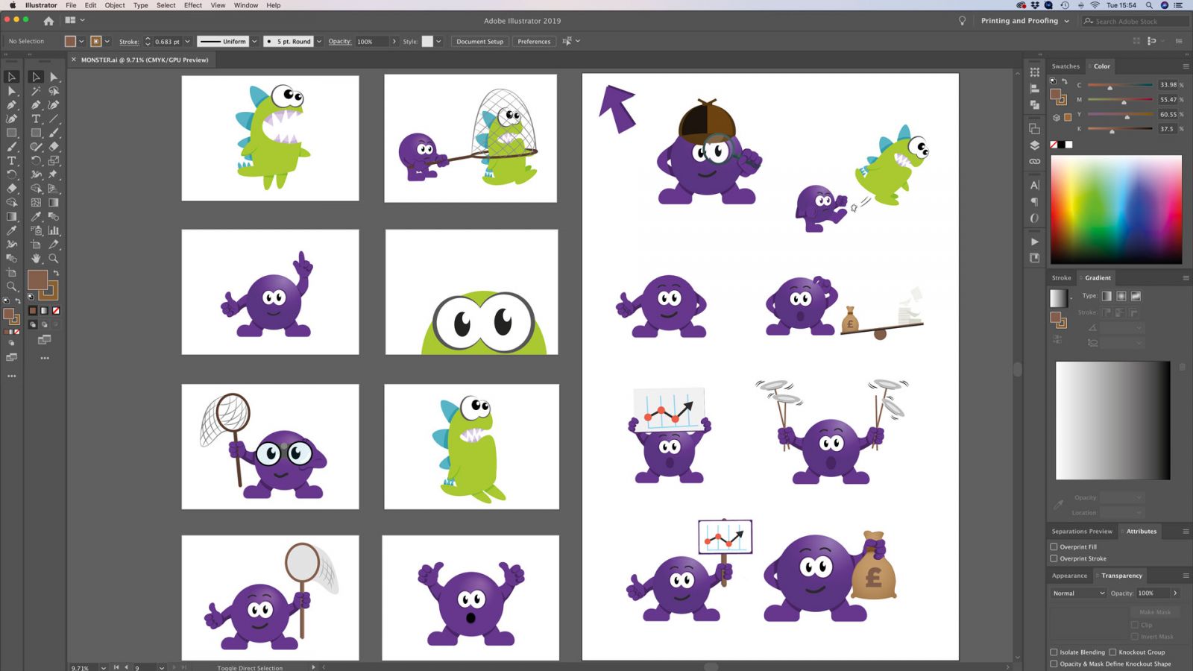This screenshot has width=1193, height=671.
Task: Open the Layers panel icon
Action: 1034,145
